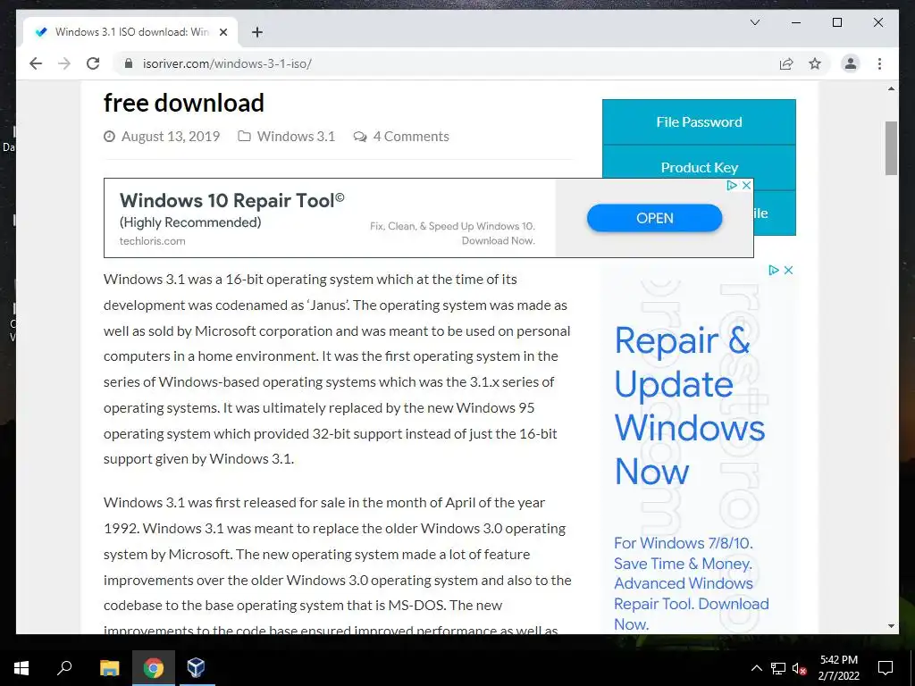Bookmark this tab with star icon
Screen dimensions: 915x686
(x=815, y=63)
